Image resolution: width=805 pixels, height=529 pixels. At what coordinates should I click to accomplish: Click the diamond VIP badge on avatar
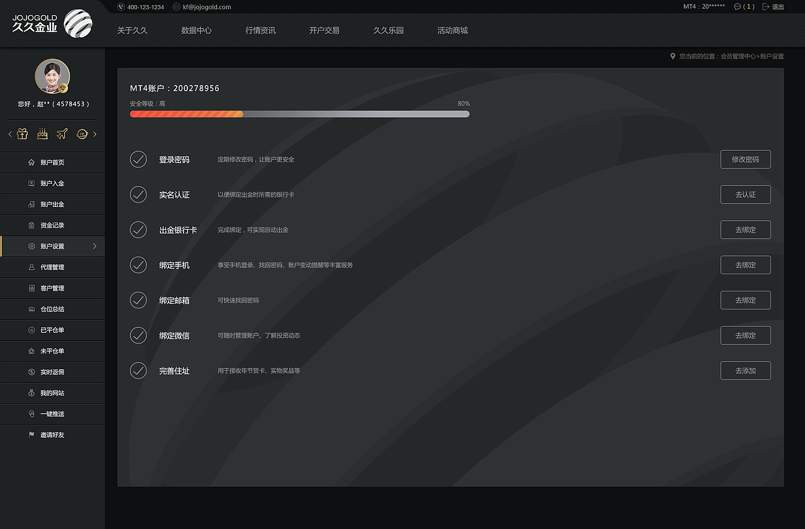63,88
